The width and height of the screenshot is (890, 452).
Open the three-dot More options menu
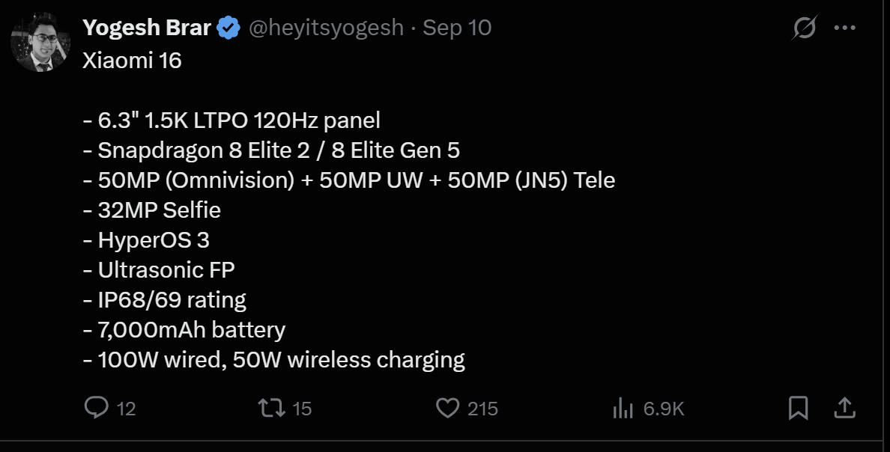(844, 29)
